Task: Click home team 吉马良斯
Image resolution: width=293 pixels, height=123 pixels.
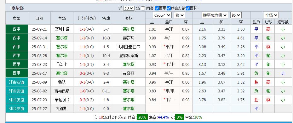Action: pyautogui.click(x=62, y=91)
